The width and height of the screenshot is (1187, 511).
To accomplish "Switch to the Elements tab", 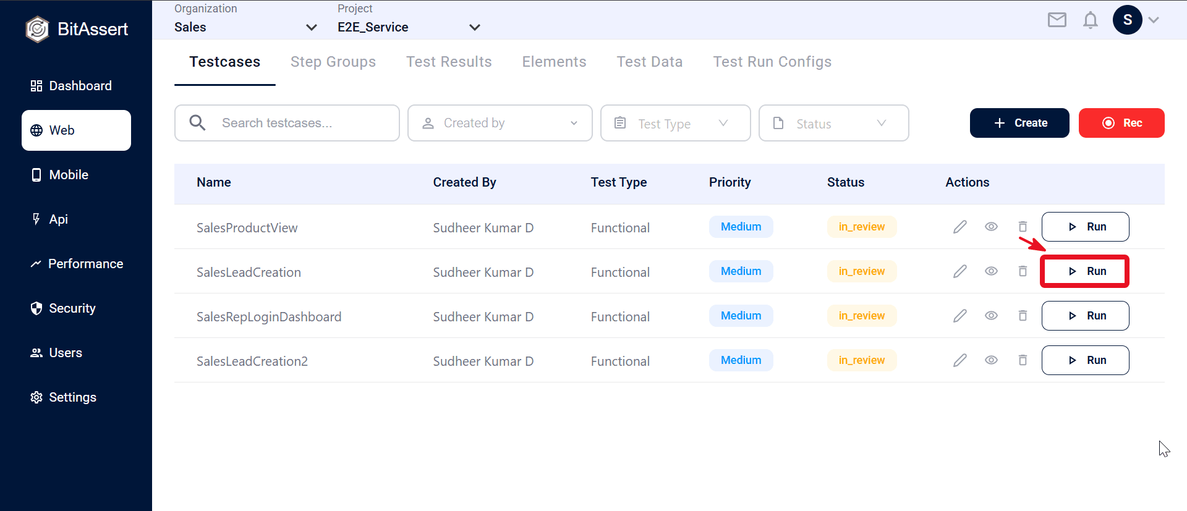I will (554, 62).
